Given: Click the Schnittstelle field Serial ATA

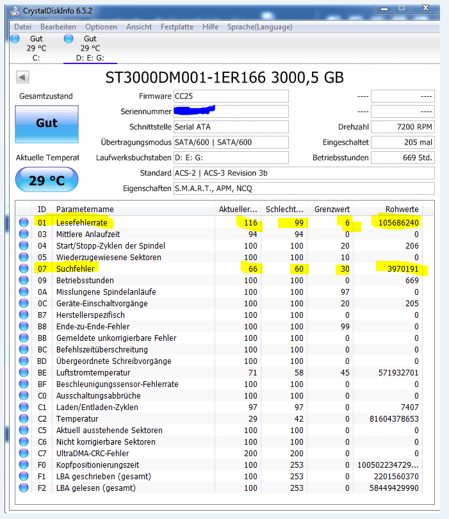Looking at the screenshot, I should (x=231, y=127).
